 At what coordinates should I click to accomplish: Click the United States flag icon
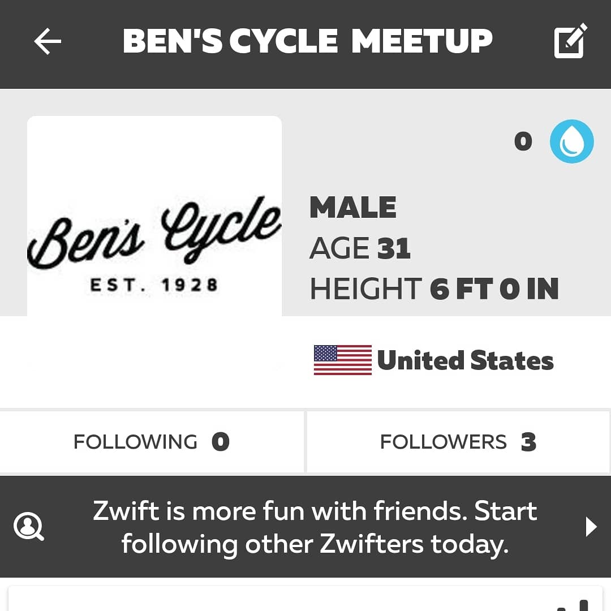(x=343, y=360)
